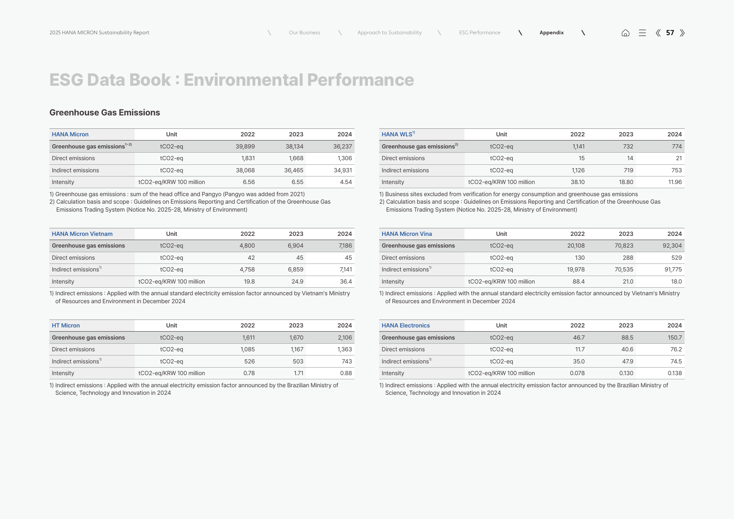Click the Greenhouse Gas Emissions section heading
The height and width of the screenshot is (519, 734).
point(105,112)
